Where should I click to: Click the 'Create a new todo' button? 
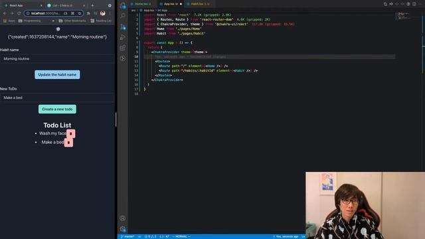[x=57, y=109]
